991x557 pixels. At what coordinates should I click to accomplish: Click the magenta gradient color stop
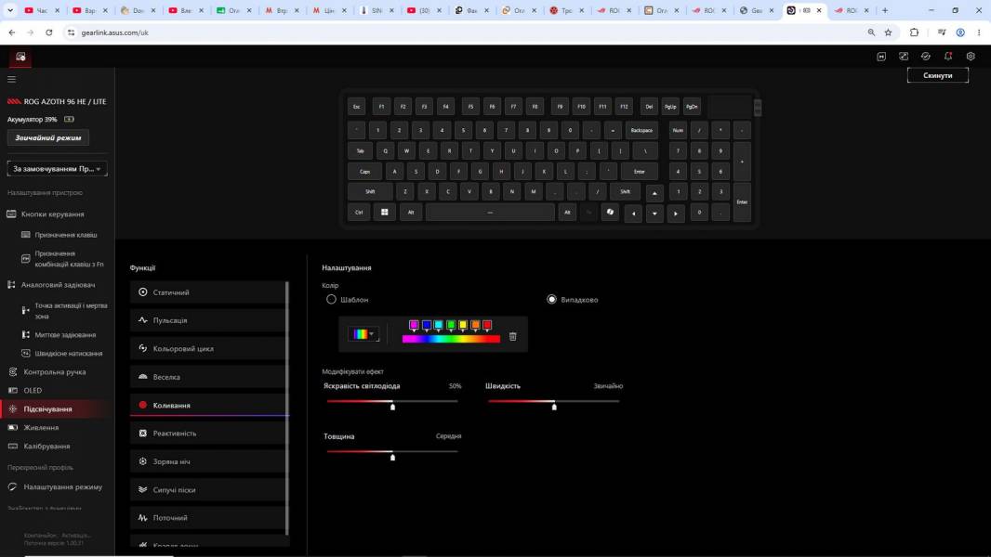[x=414, y=326]
